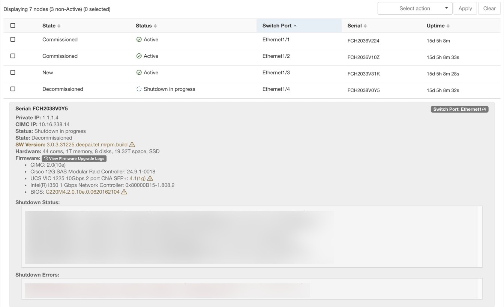Tick the checkbox for Ethernet1/3 row

(13, 72)
